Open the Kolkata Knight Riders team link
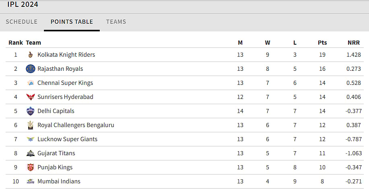The image size is (369, 189). [x=66, y=55]
